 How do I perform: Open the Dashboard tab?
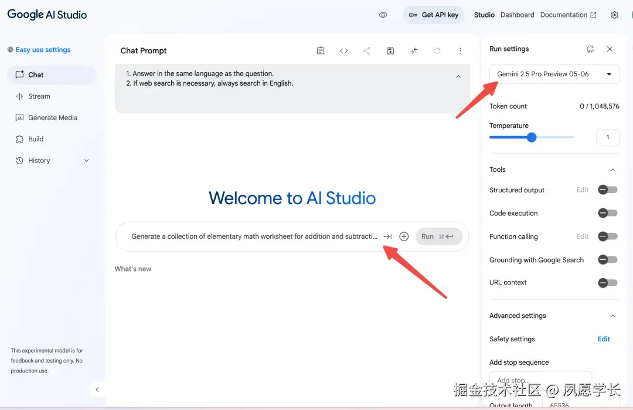point(517,15)
